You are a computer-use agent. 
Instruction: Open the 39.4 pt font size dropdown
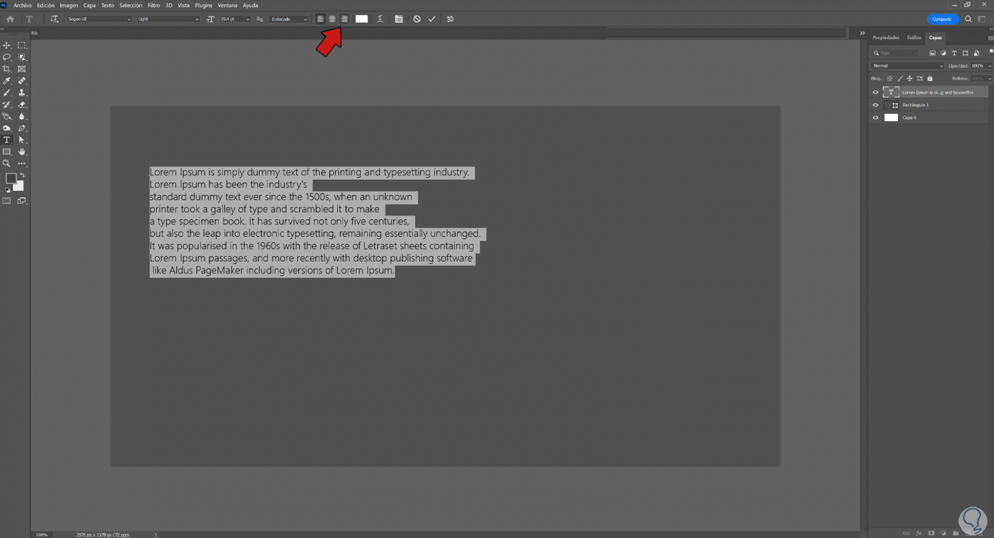pos(235,19)
